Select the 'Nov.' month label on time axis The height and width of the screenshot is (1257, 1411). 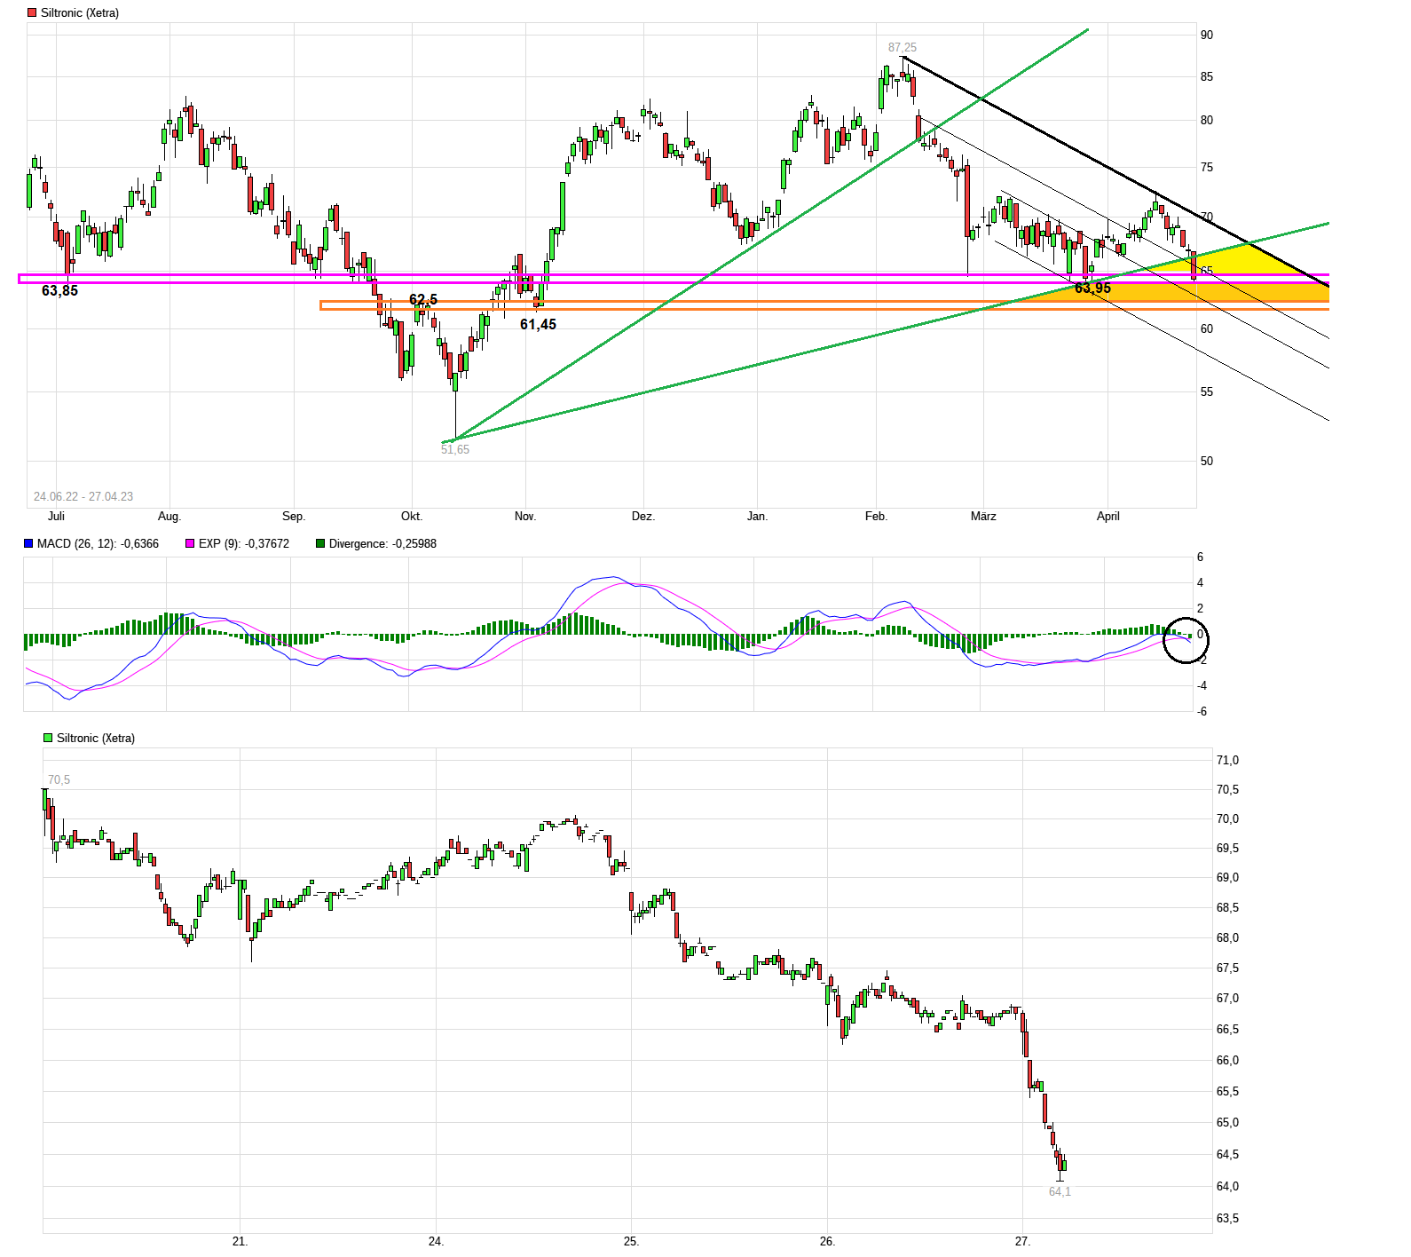click(525, 517)
